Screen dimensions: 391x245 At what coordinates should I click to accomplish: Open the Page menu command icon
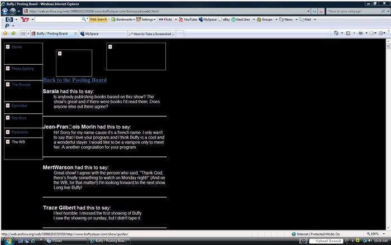(371, 33)
